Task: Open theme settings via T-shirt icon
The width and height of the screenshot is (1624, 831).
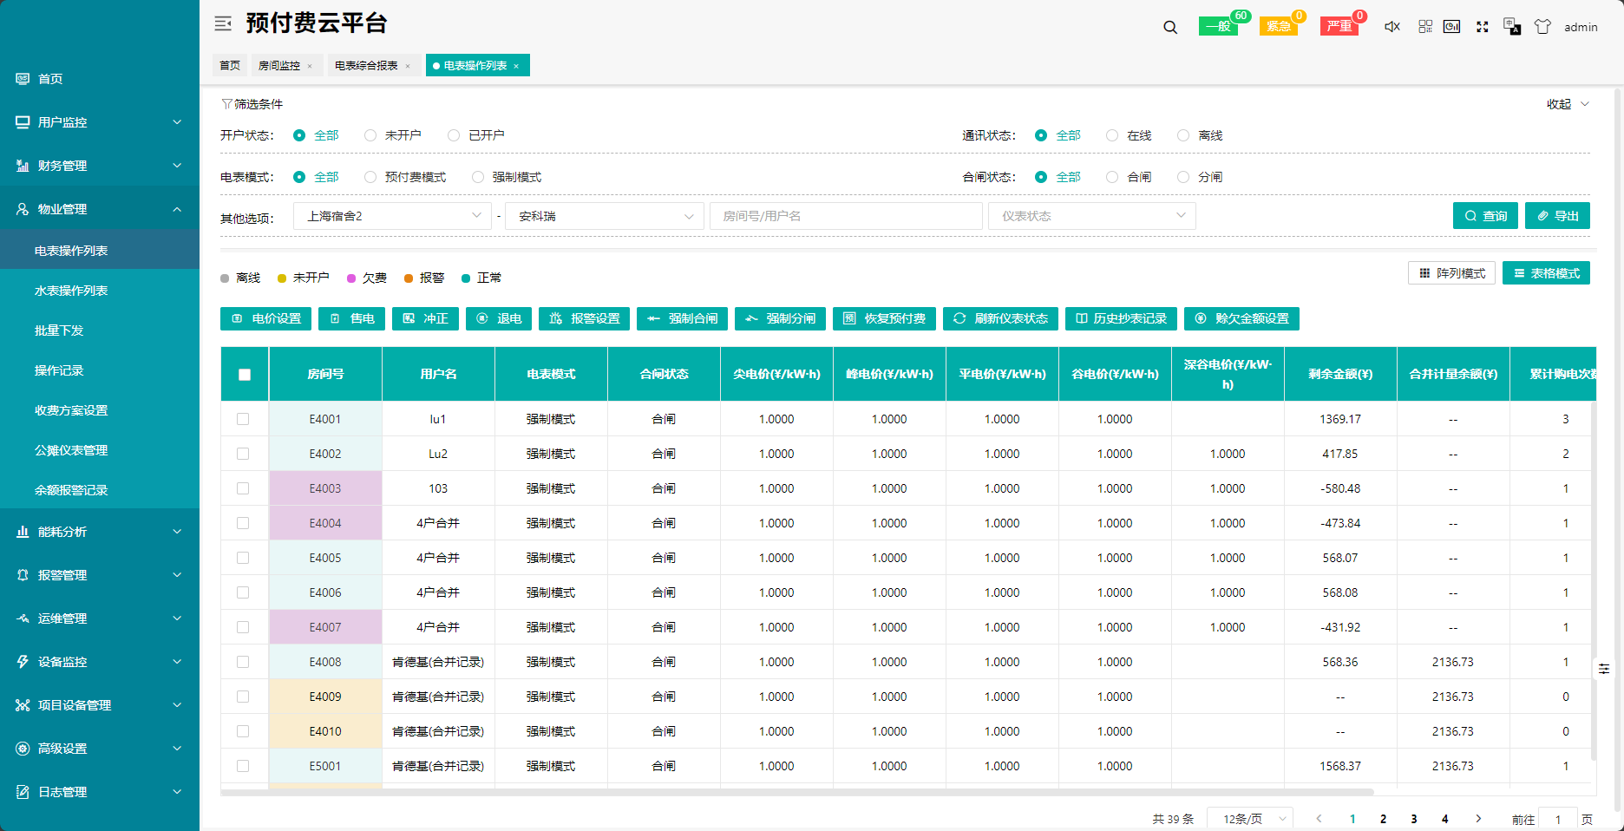Action: click(x=1542, y=27)
